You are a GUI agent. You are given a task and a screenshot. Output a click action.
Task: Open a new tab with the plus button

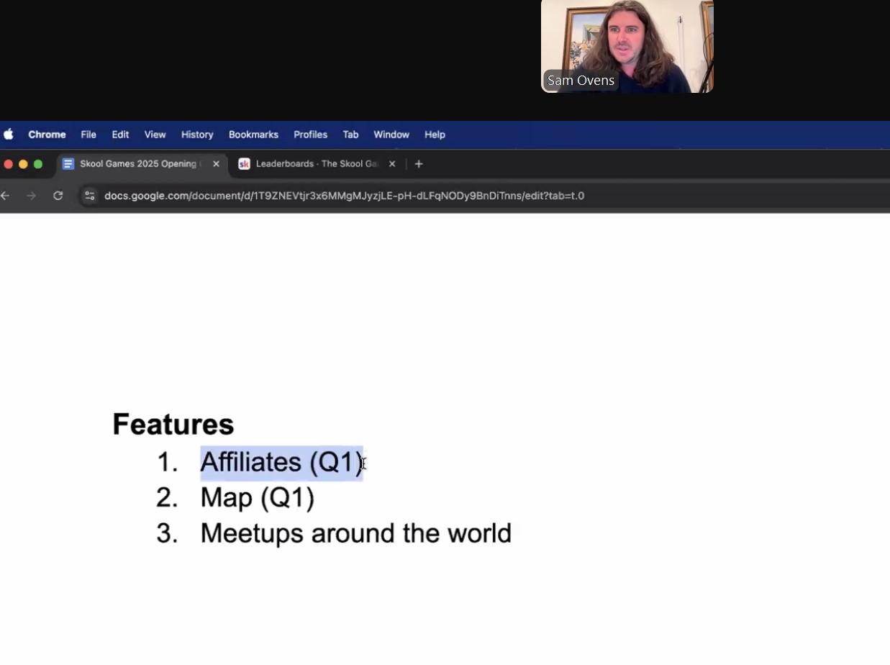(419, 164)
